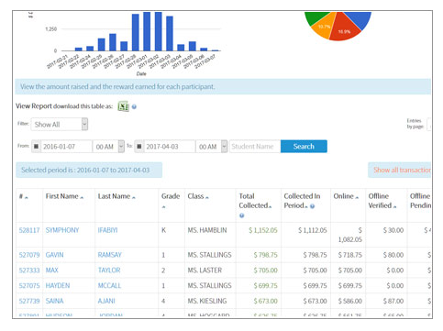
Task: Open help icon next to Excel download
Action: tap(134, 106)
